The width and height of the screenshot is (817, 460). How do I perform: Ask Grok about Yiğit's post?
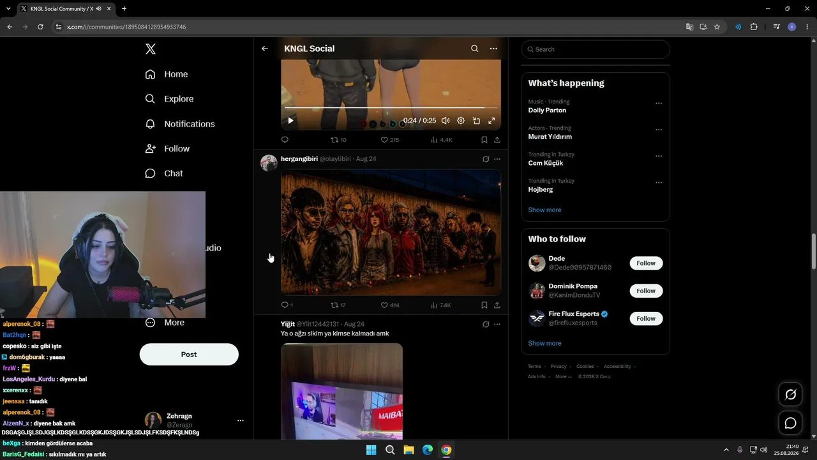486,325
